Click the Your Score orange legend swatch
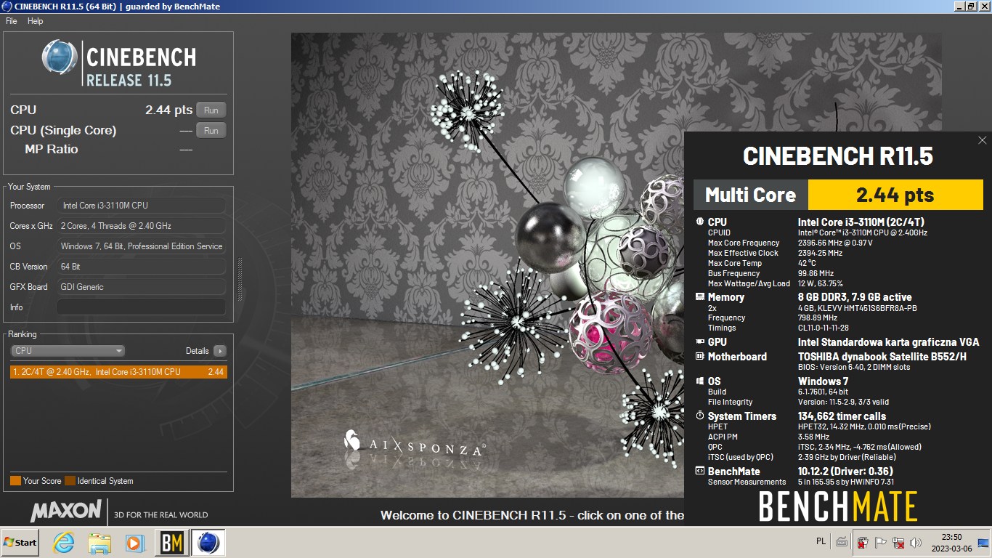Screen dimensions: 992x558 [x=15, y=481]
